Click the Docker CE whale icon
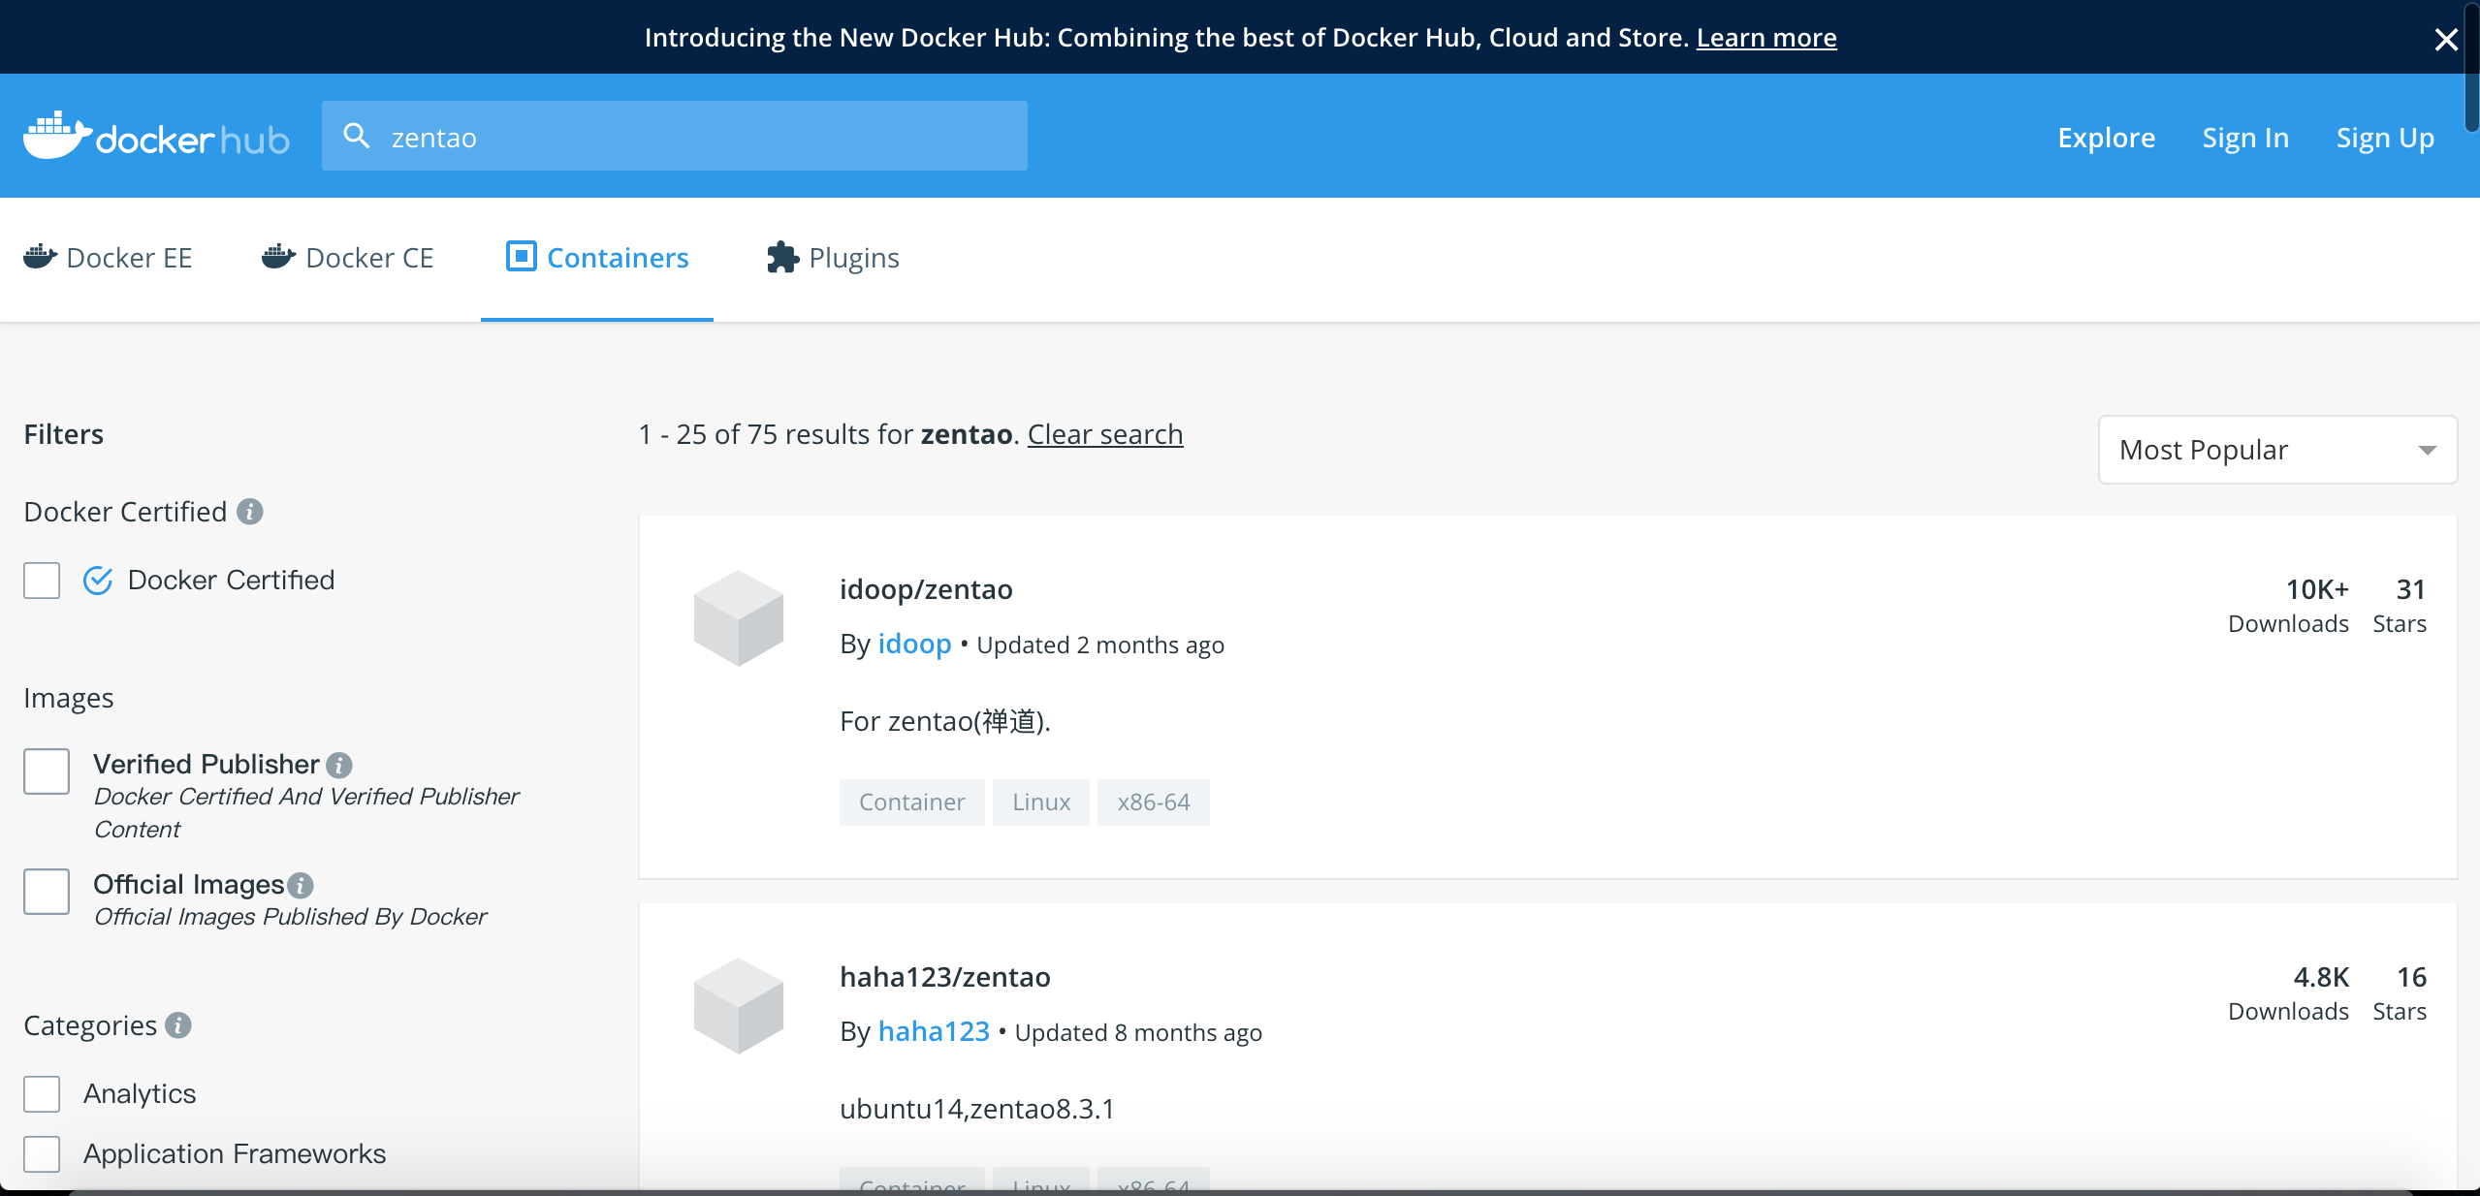 pos(278,257)
